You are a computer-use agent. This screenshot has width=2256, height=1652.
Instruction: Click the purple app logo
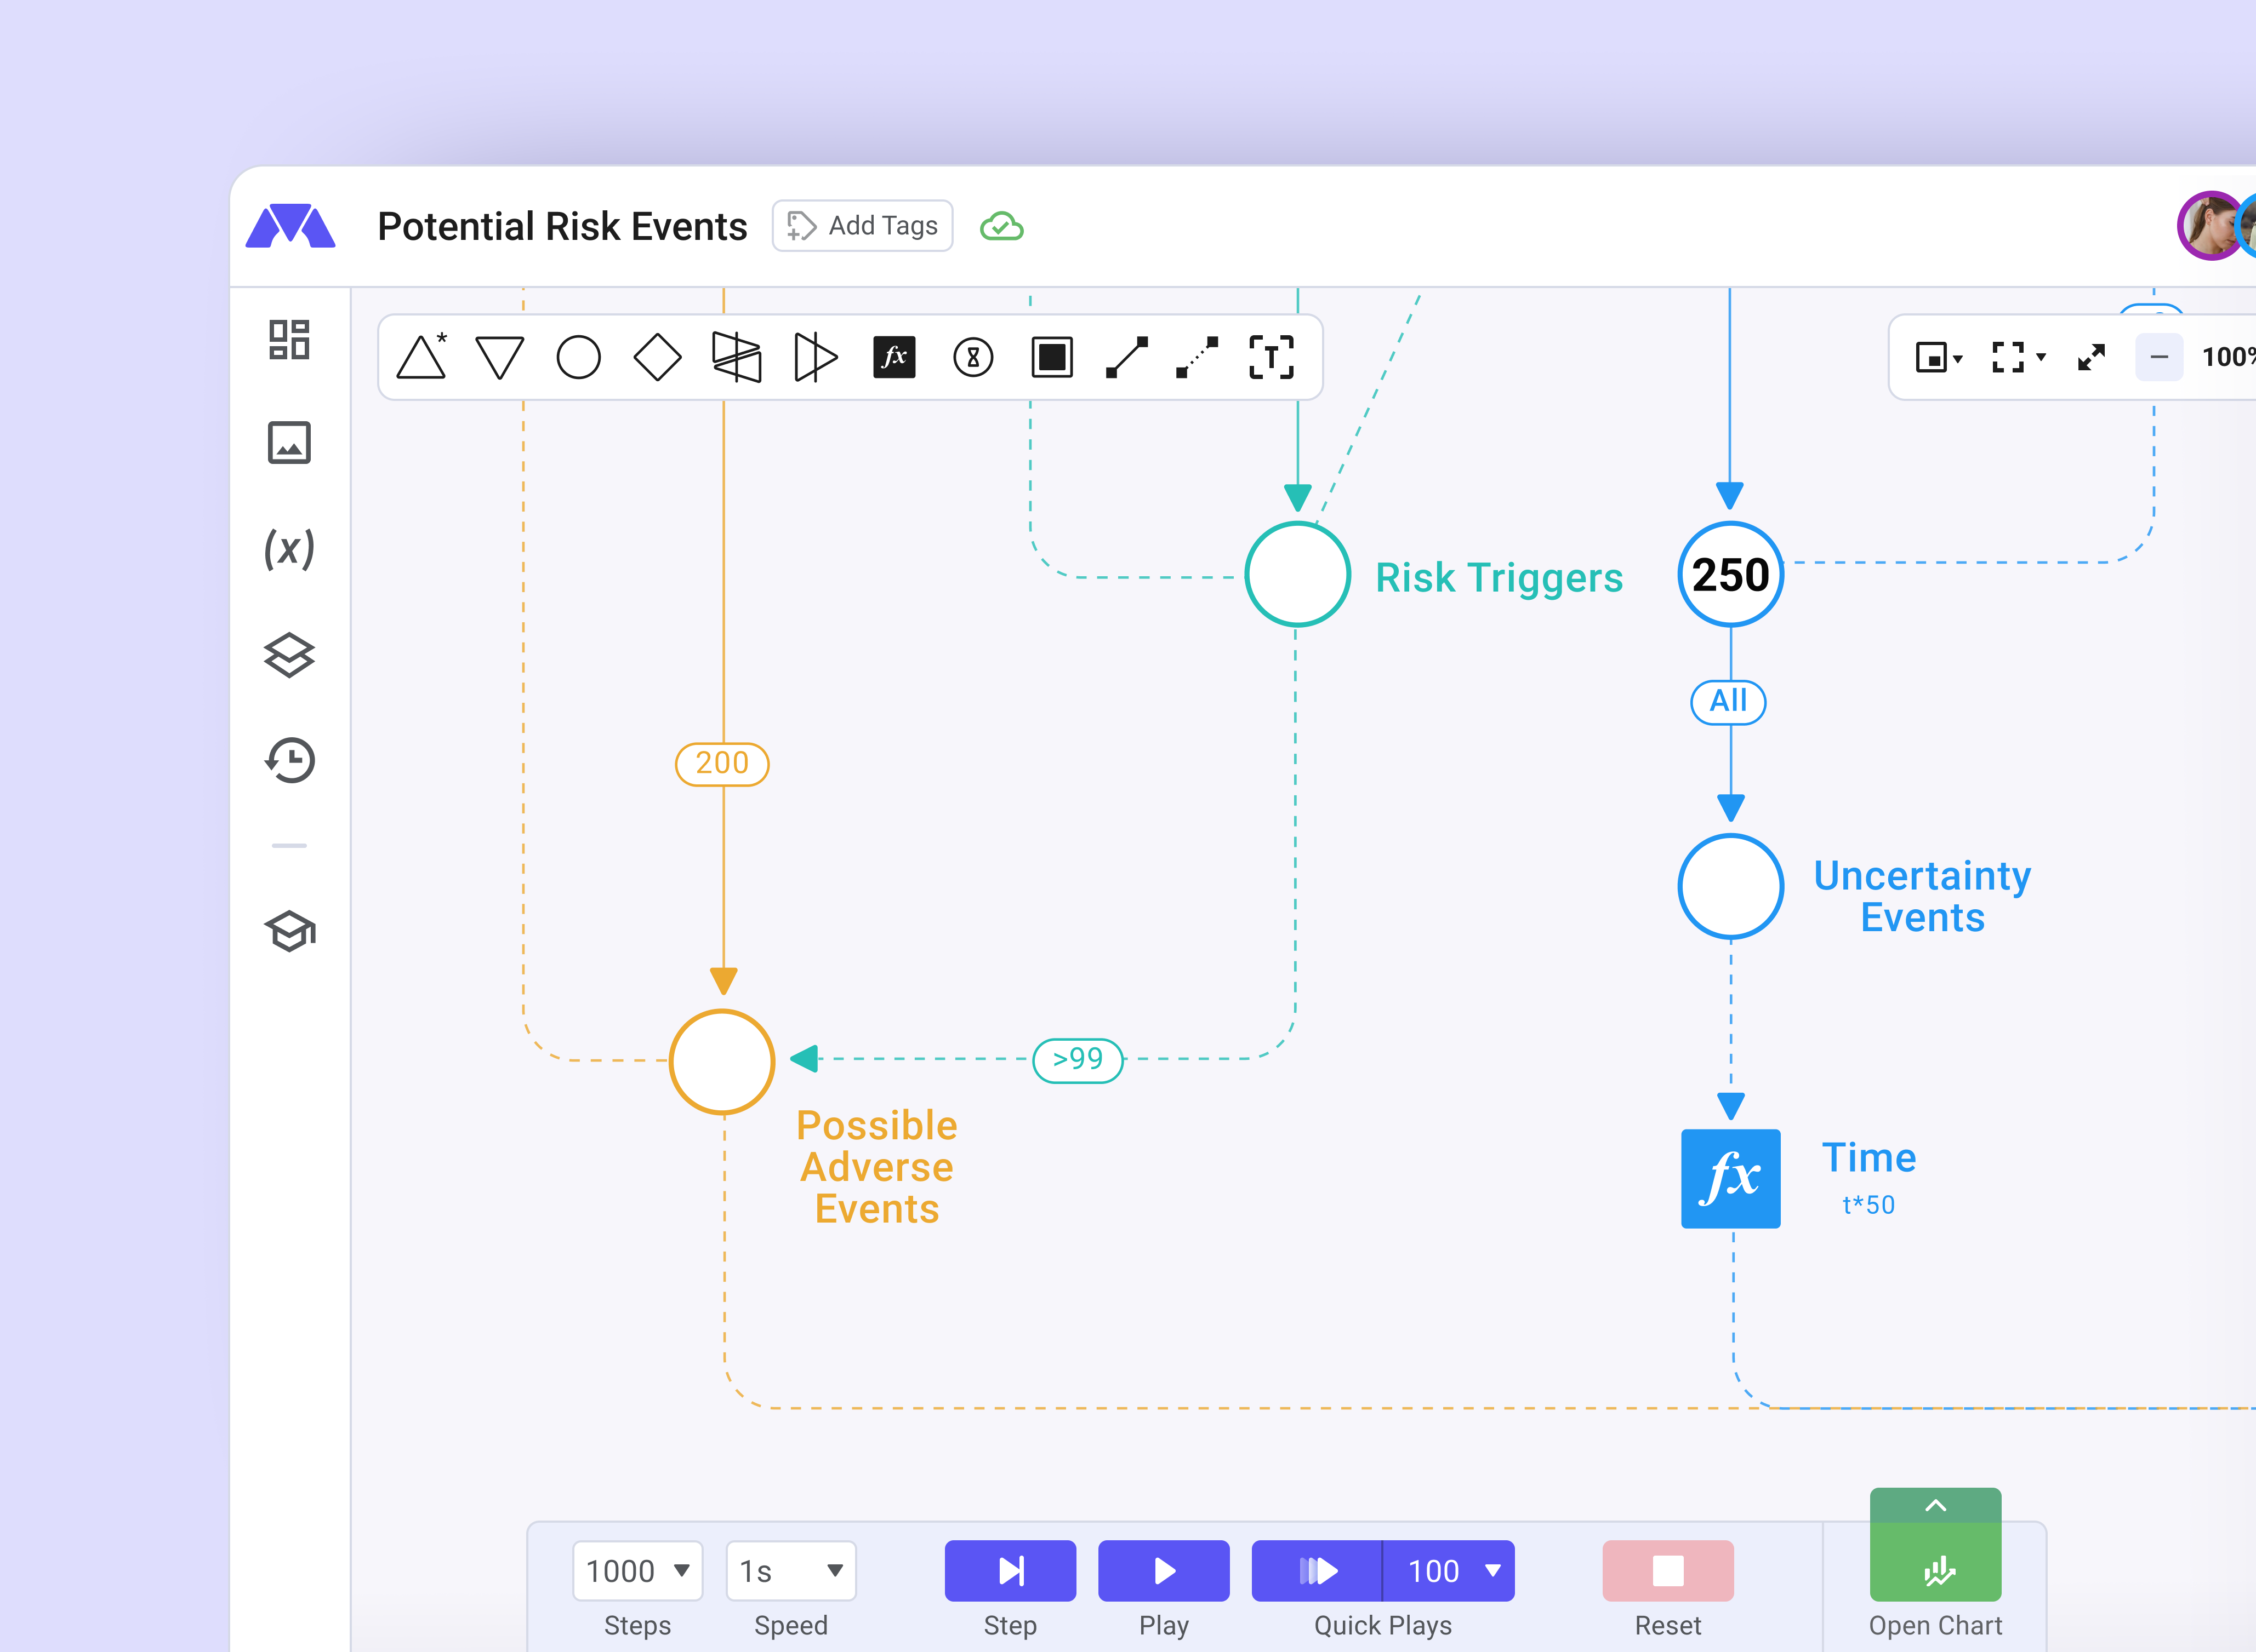[x=290, y=226]
